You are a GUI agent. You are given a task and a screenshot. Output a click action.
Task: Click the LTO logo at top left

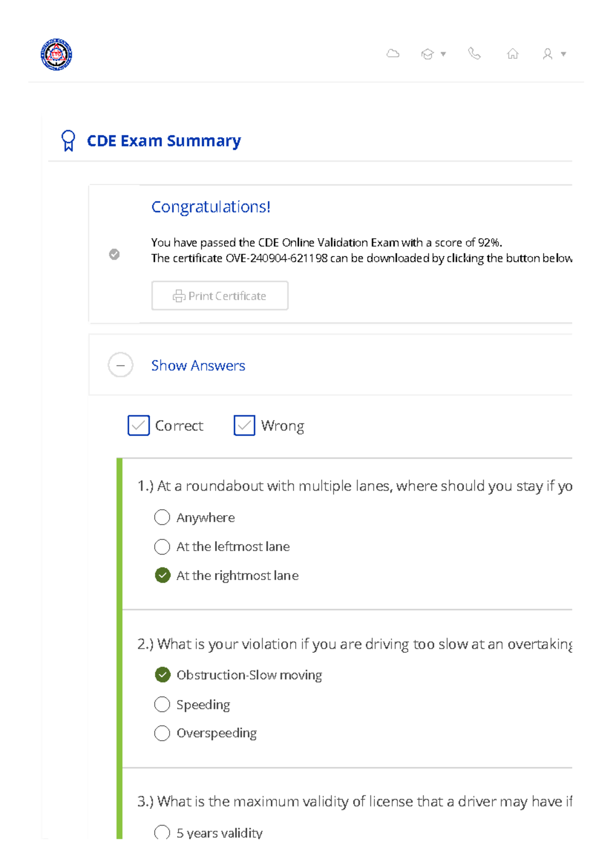pyautogui.click(x=56, y=53)
